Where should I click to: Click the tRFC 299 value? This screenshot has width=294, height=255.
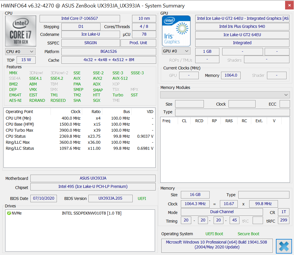(284, 220)
